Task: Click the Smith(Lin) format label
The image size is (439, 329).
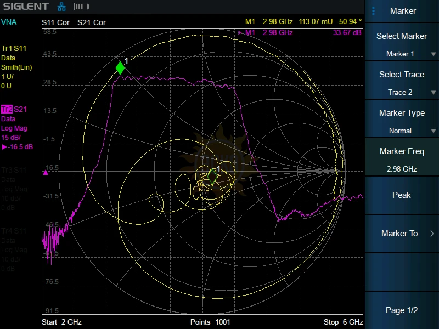Action: pyautogui.click(x=16, y=67)
